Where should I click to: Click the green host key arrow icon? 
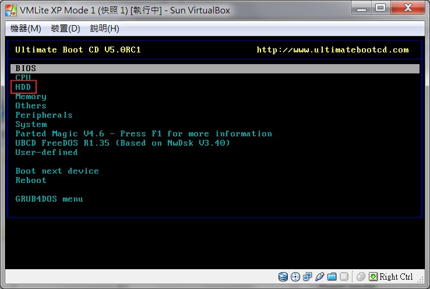(x=373, y=277)
